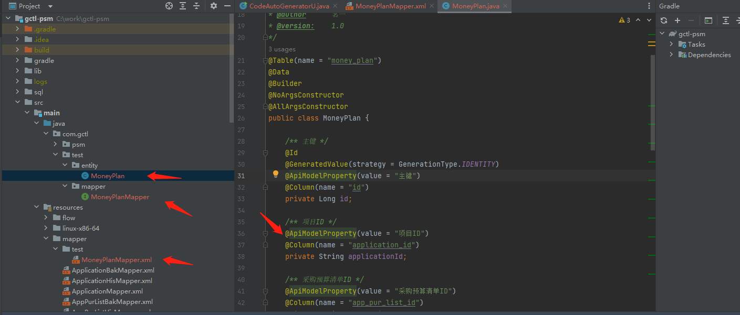Screen dimensions: 740x315
Task: Collapse the entity package
Action: (65, 166)
